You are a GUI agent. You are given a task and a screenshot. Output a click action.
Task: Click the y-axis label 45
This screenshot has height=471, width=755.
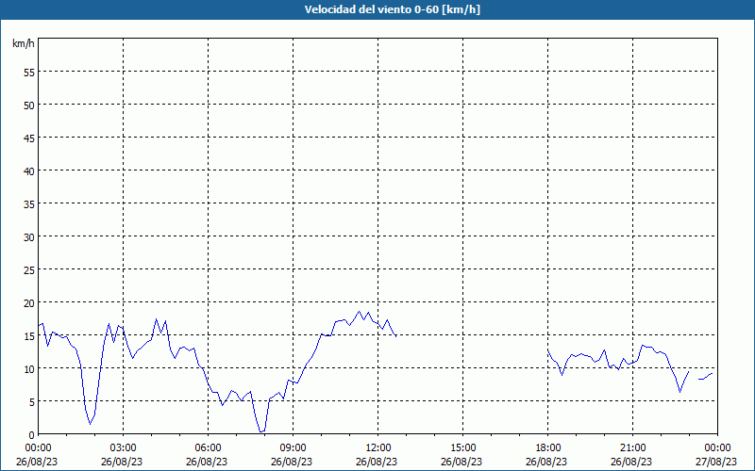pyautogui.click(x=29, y=138)
